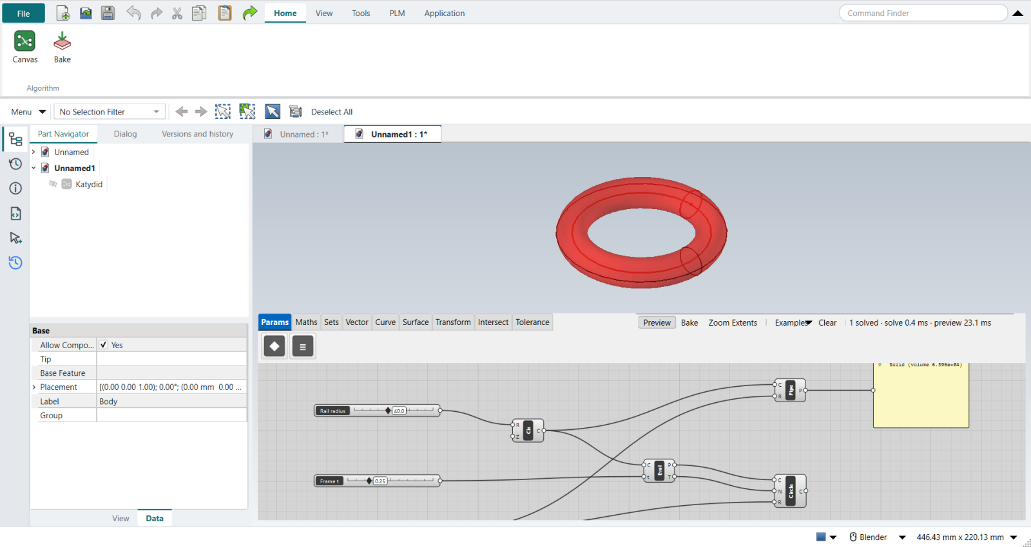Click the blue arrow pick tool

(x=273, y=111)
